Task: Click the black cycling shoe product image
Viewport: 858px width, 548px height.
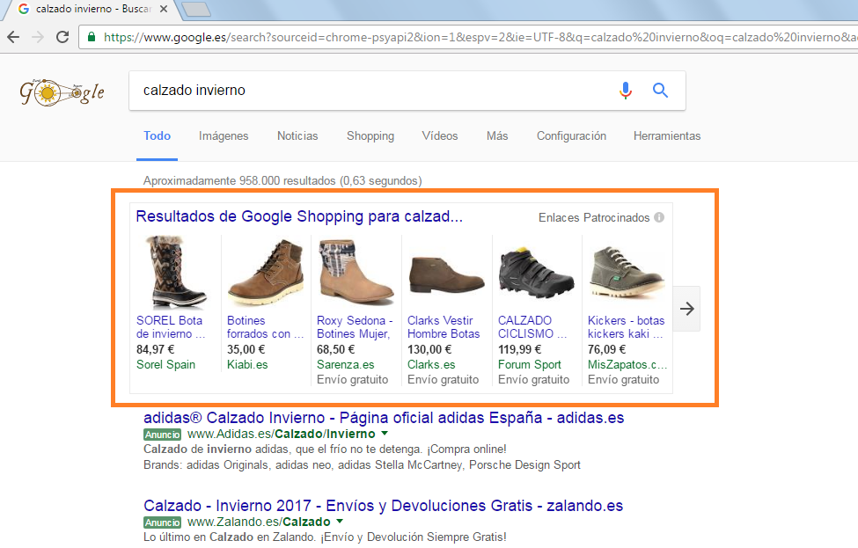Action: point(536,273)
